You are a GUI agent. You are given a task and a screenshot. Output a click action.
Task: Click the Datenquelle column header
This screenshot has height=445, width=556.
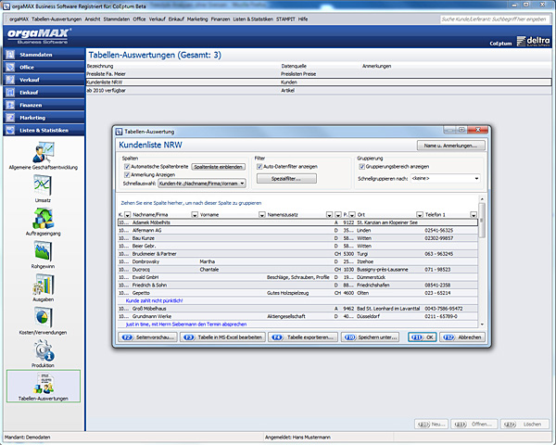coord(294,66)
